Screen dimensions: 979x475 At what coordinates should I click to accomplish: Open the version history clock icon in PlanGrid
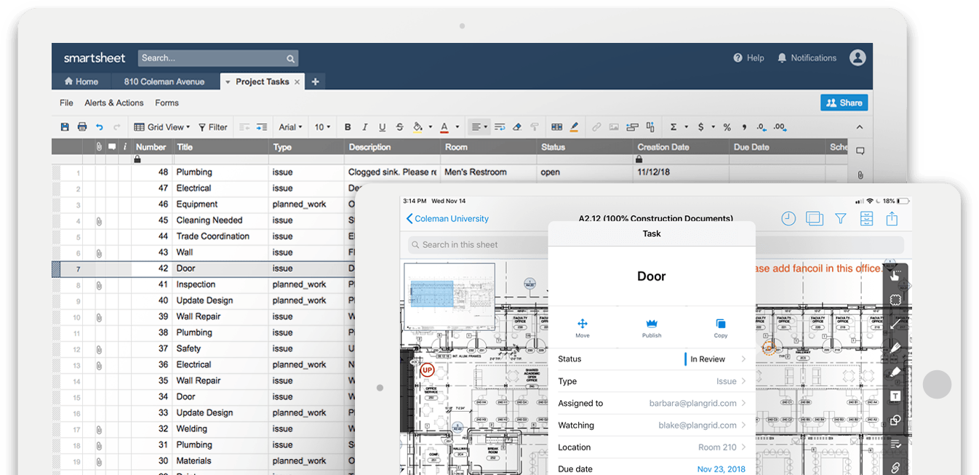coord(788,218)
